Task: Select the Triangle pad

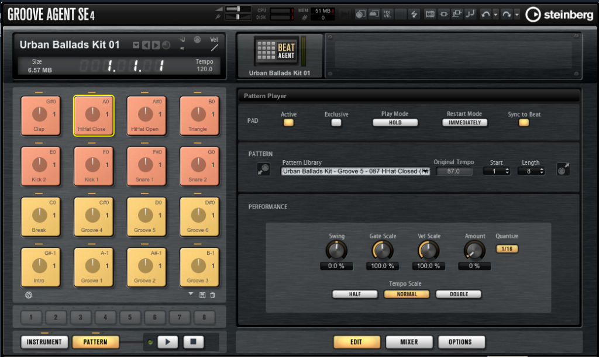Action: click(199, 116)
